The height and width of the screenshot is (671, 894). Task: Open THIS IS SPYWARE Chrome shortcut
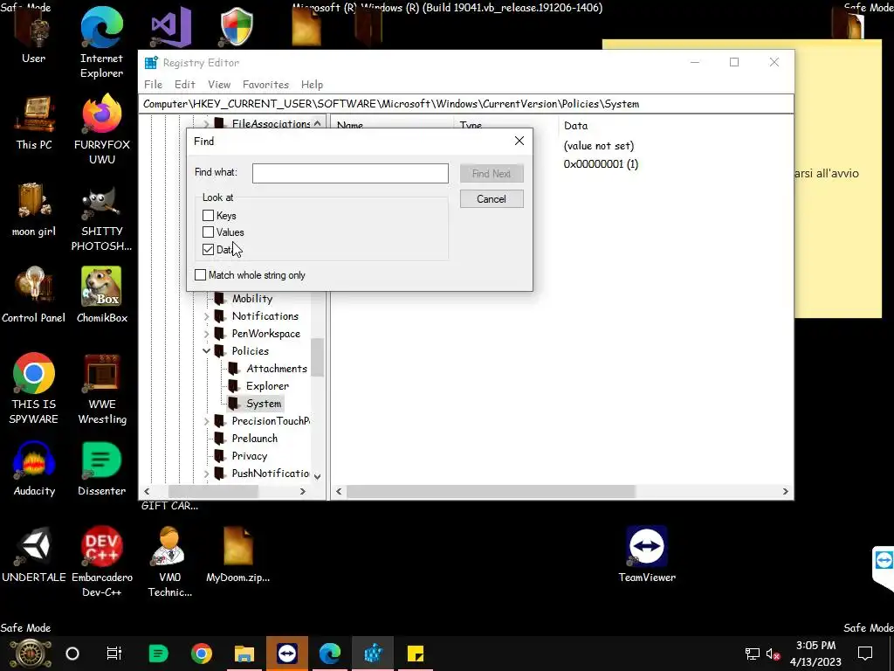point(34,388)
